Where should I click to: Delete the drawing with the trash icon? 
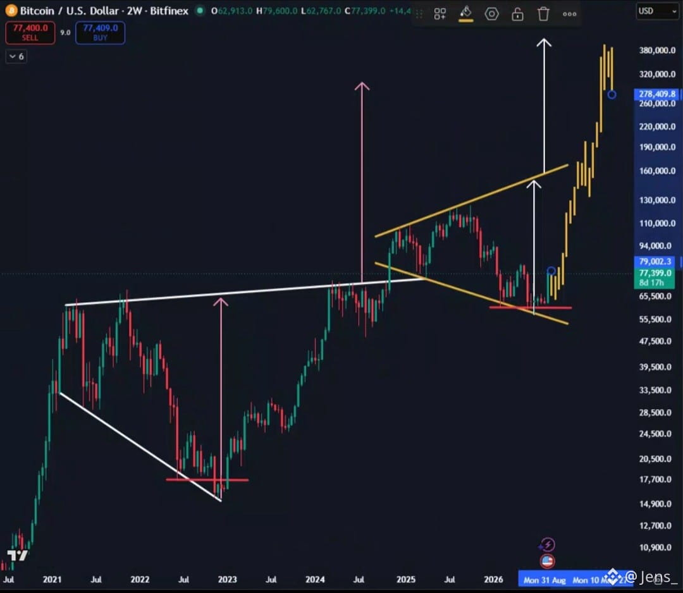(x=543, y=14)
